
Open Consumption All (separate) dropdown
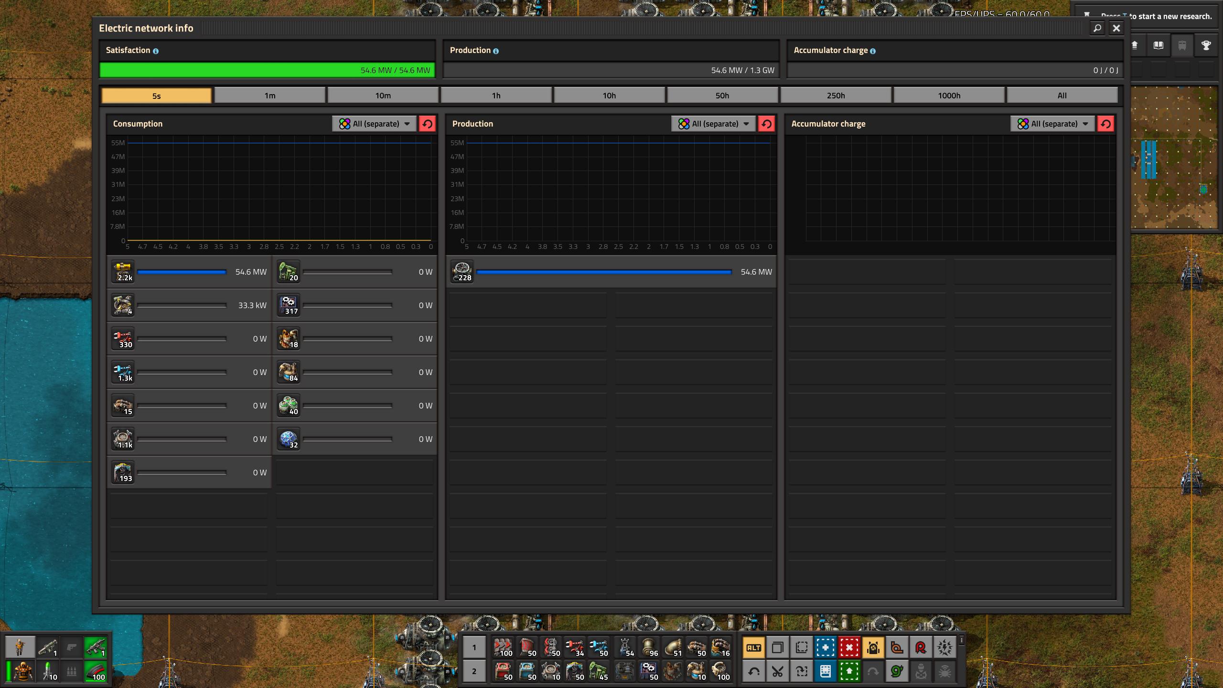point(375,124)
